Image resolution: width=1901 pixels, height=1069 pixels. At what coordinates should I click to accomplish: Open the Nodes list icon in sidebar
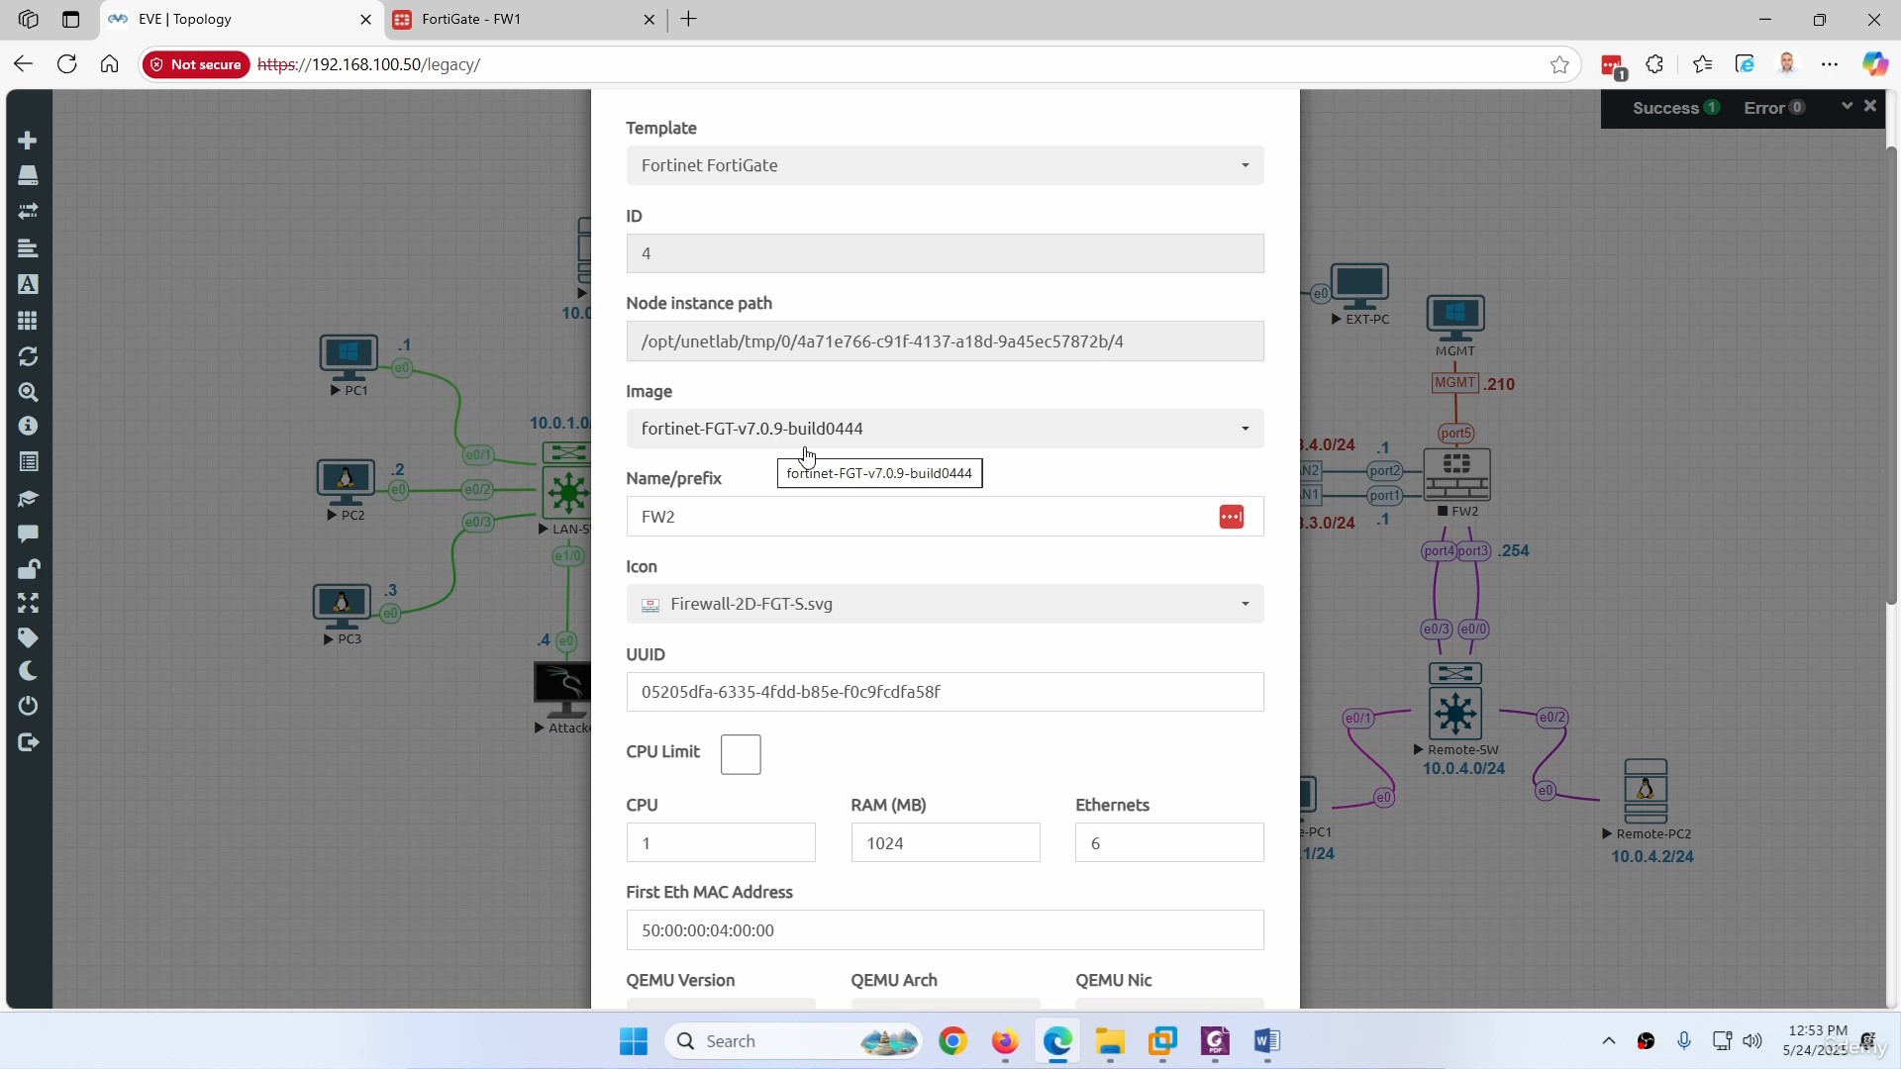click(28, 175)
